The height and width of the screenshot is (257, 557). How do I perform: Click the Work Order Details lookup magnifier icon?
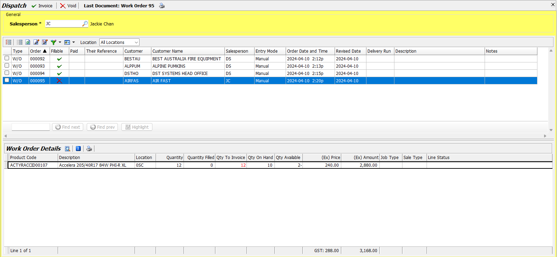tap(67, 149)
